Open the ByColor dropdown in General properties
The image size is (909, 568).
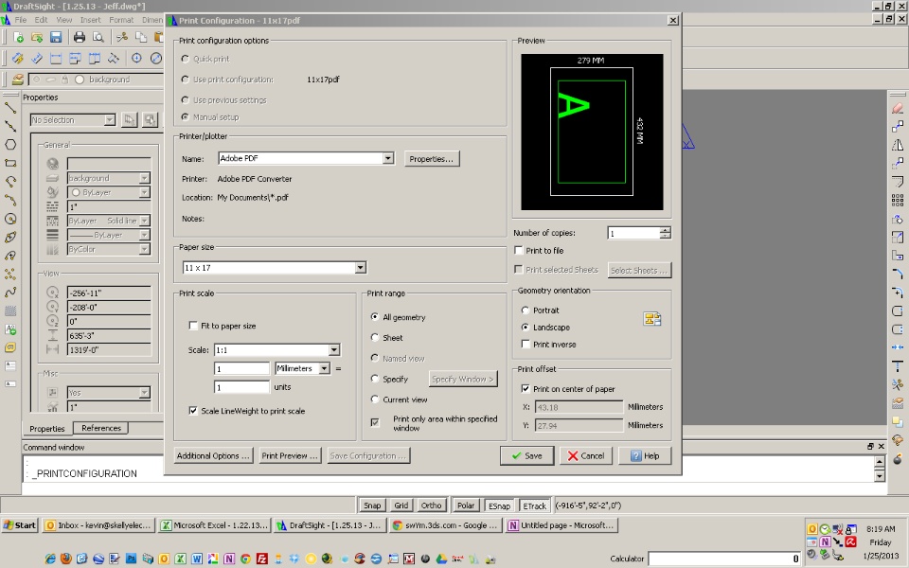109,249
